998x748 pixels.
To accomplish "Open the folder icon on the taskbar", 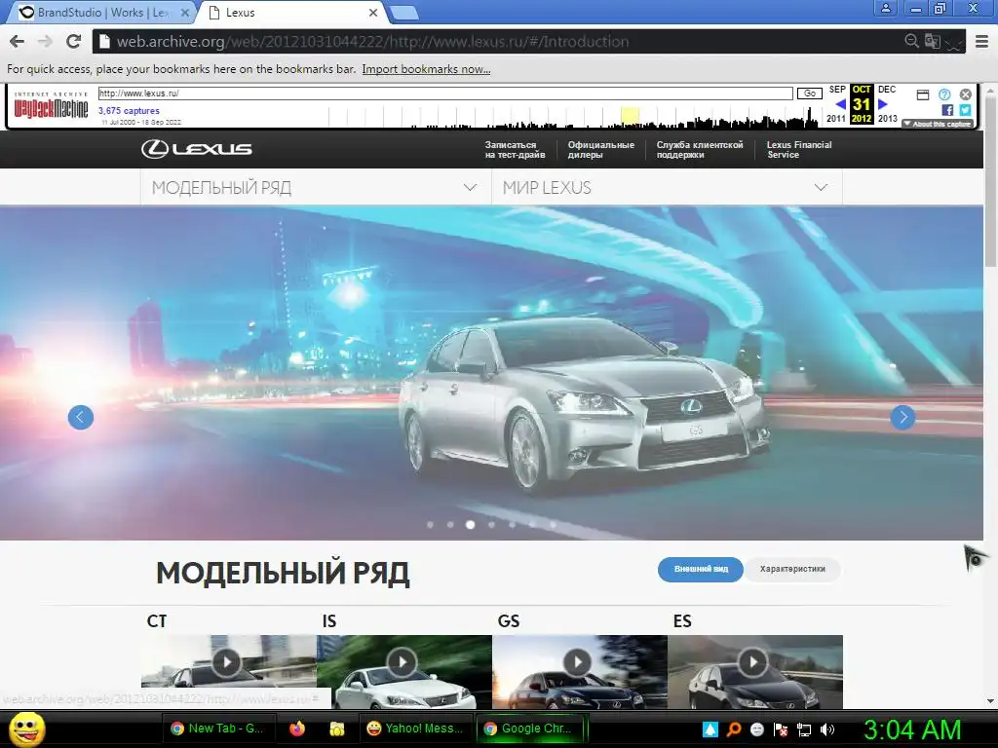I will (336, 729).
